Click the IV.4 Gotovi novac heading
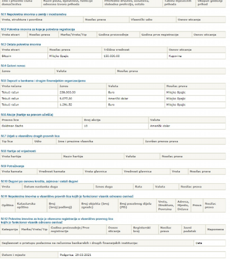The width and height of the screenshot is (230, 259). coord(13,66)
